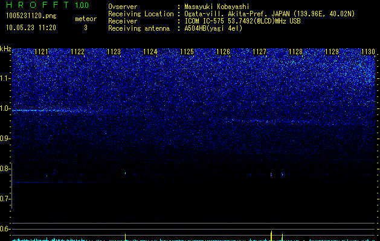Image resolution: width=380 pixels, height=241 pixels.
Task: Click the meteor count value 3
Action: [86, 28]
